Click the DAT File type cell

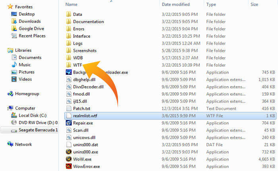point(214,145)
